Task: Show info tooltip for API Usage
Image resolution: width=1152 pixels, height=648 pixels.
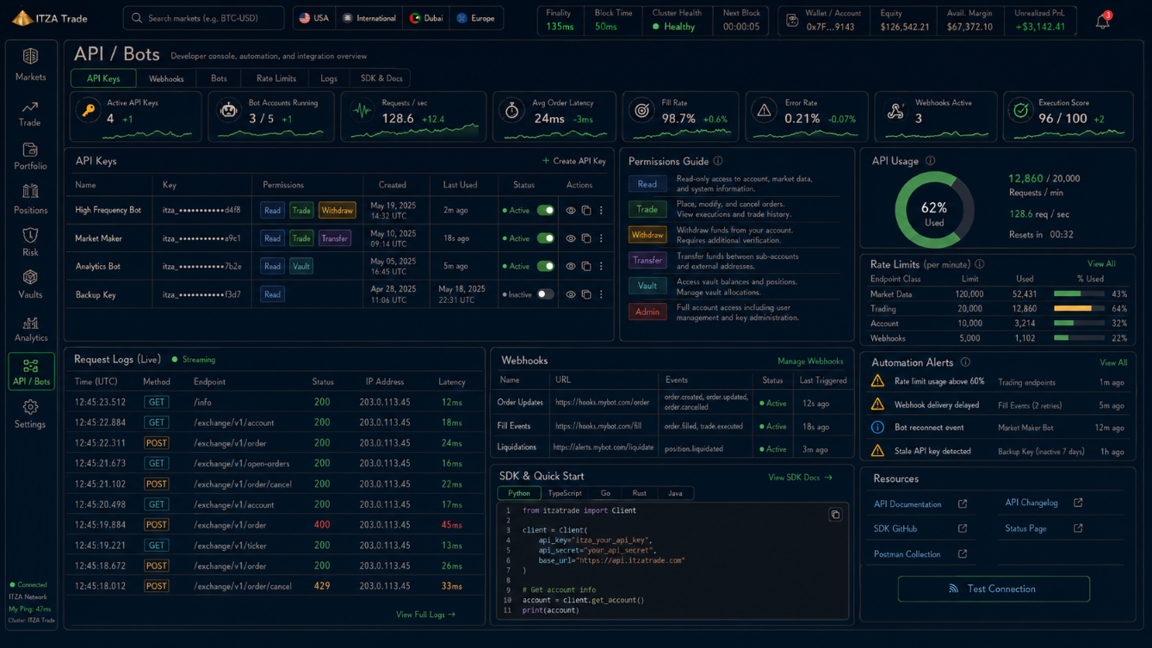Action: pyautogui.click(x=930, y=161)
